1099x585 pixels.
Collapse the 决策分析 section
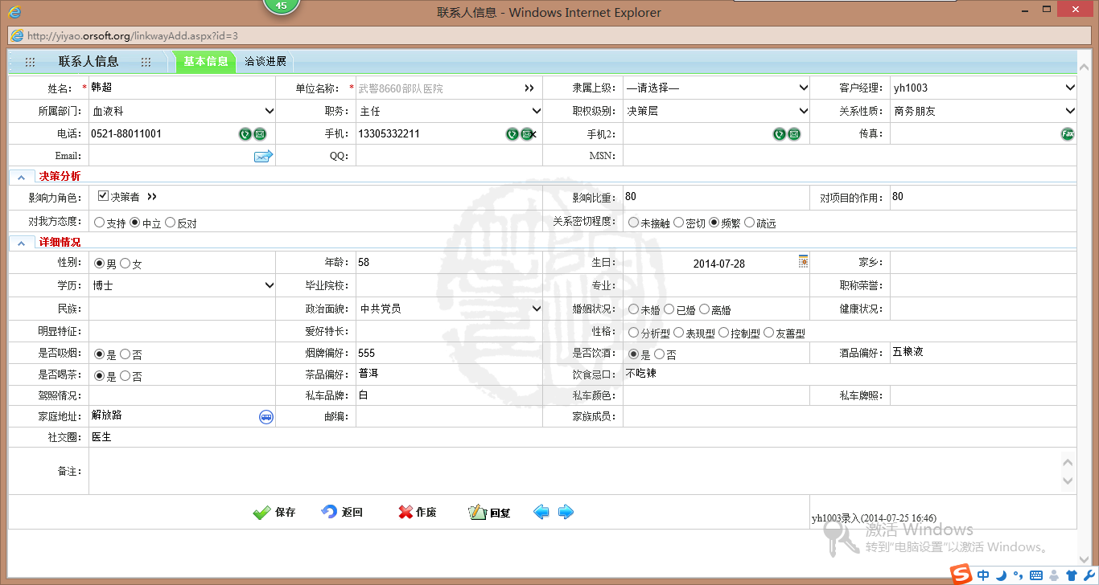pos(22,176)
